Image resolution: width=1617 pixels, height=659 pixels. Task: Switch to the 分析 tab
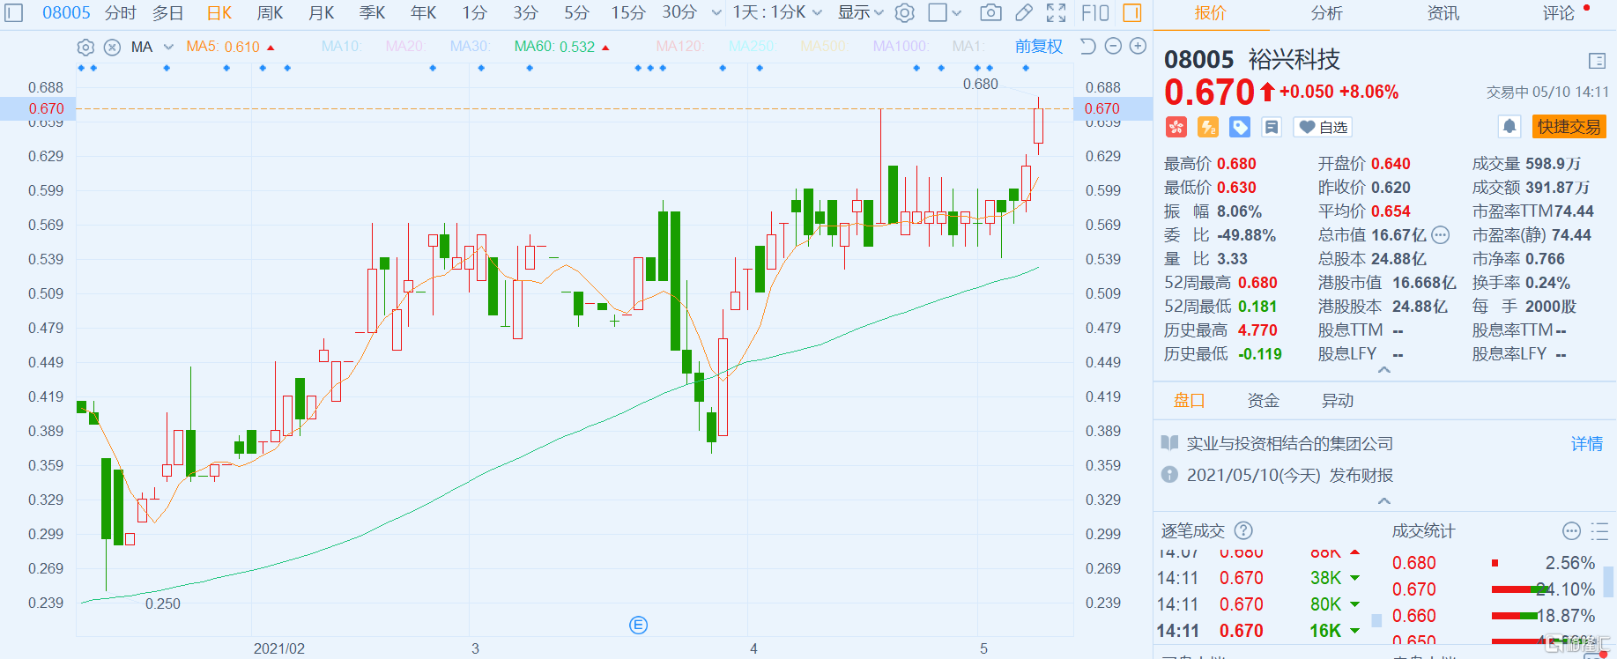click(1326, 13)
